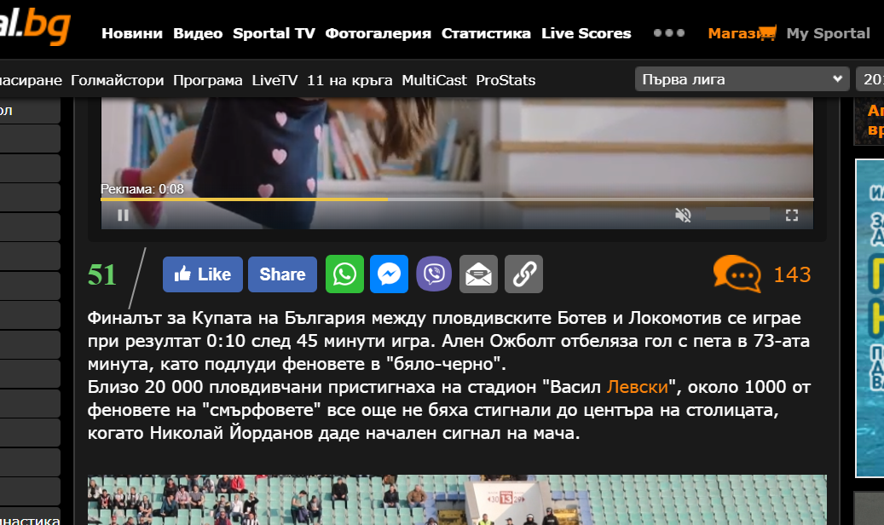The width and height of the screenshot is (884, 525).
Task: Expand the three-dots more menu
Action: point(669,32)
